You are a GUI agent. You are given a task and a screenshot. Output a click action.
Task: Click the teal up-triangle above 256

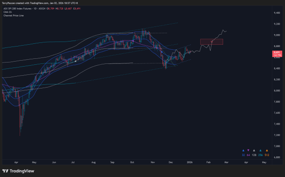(x=260, y=151)
